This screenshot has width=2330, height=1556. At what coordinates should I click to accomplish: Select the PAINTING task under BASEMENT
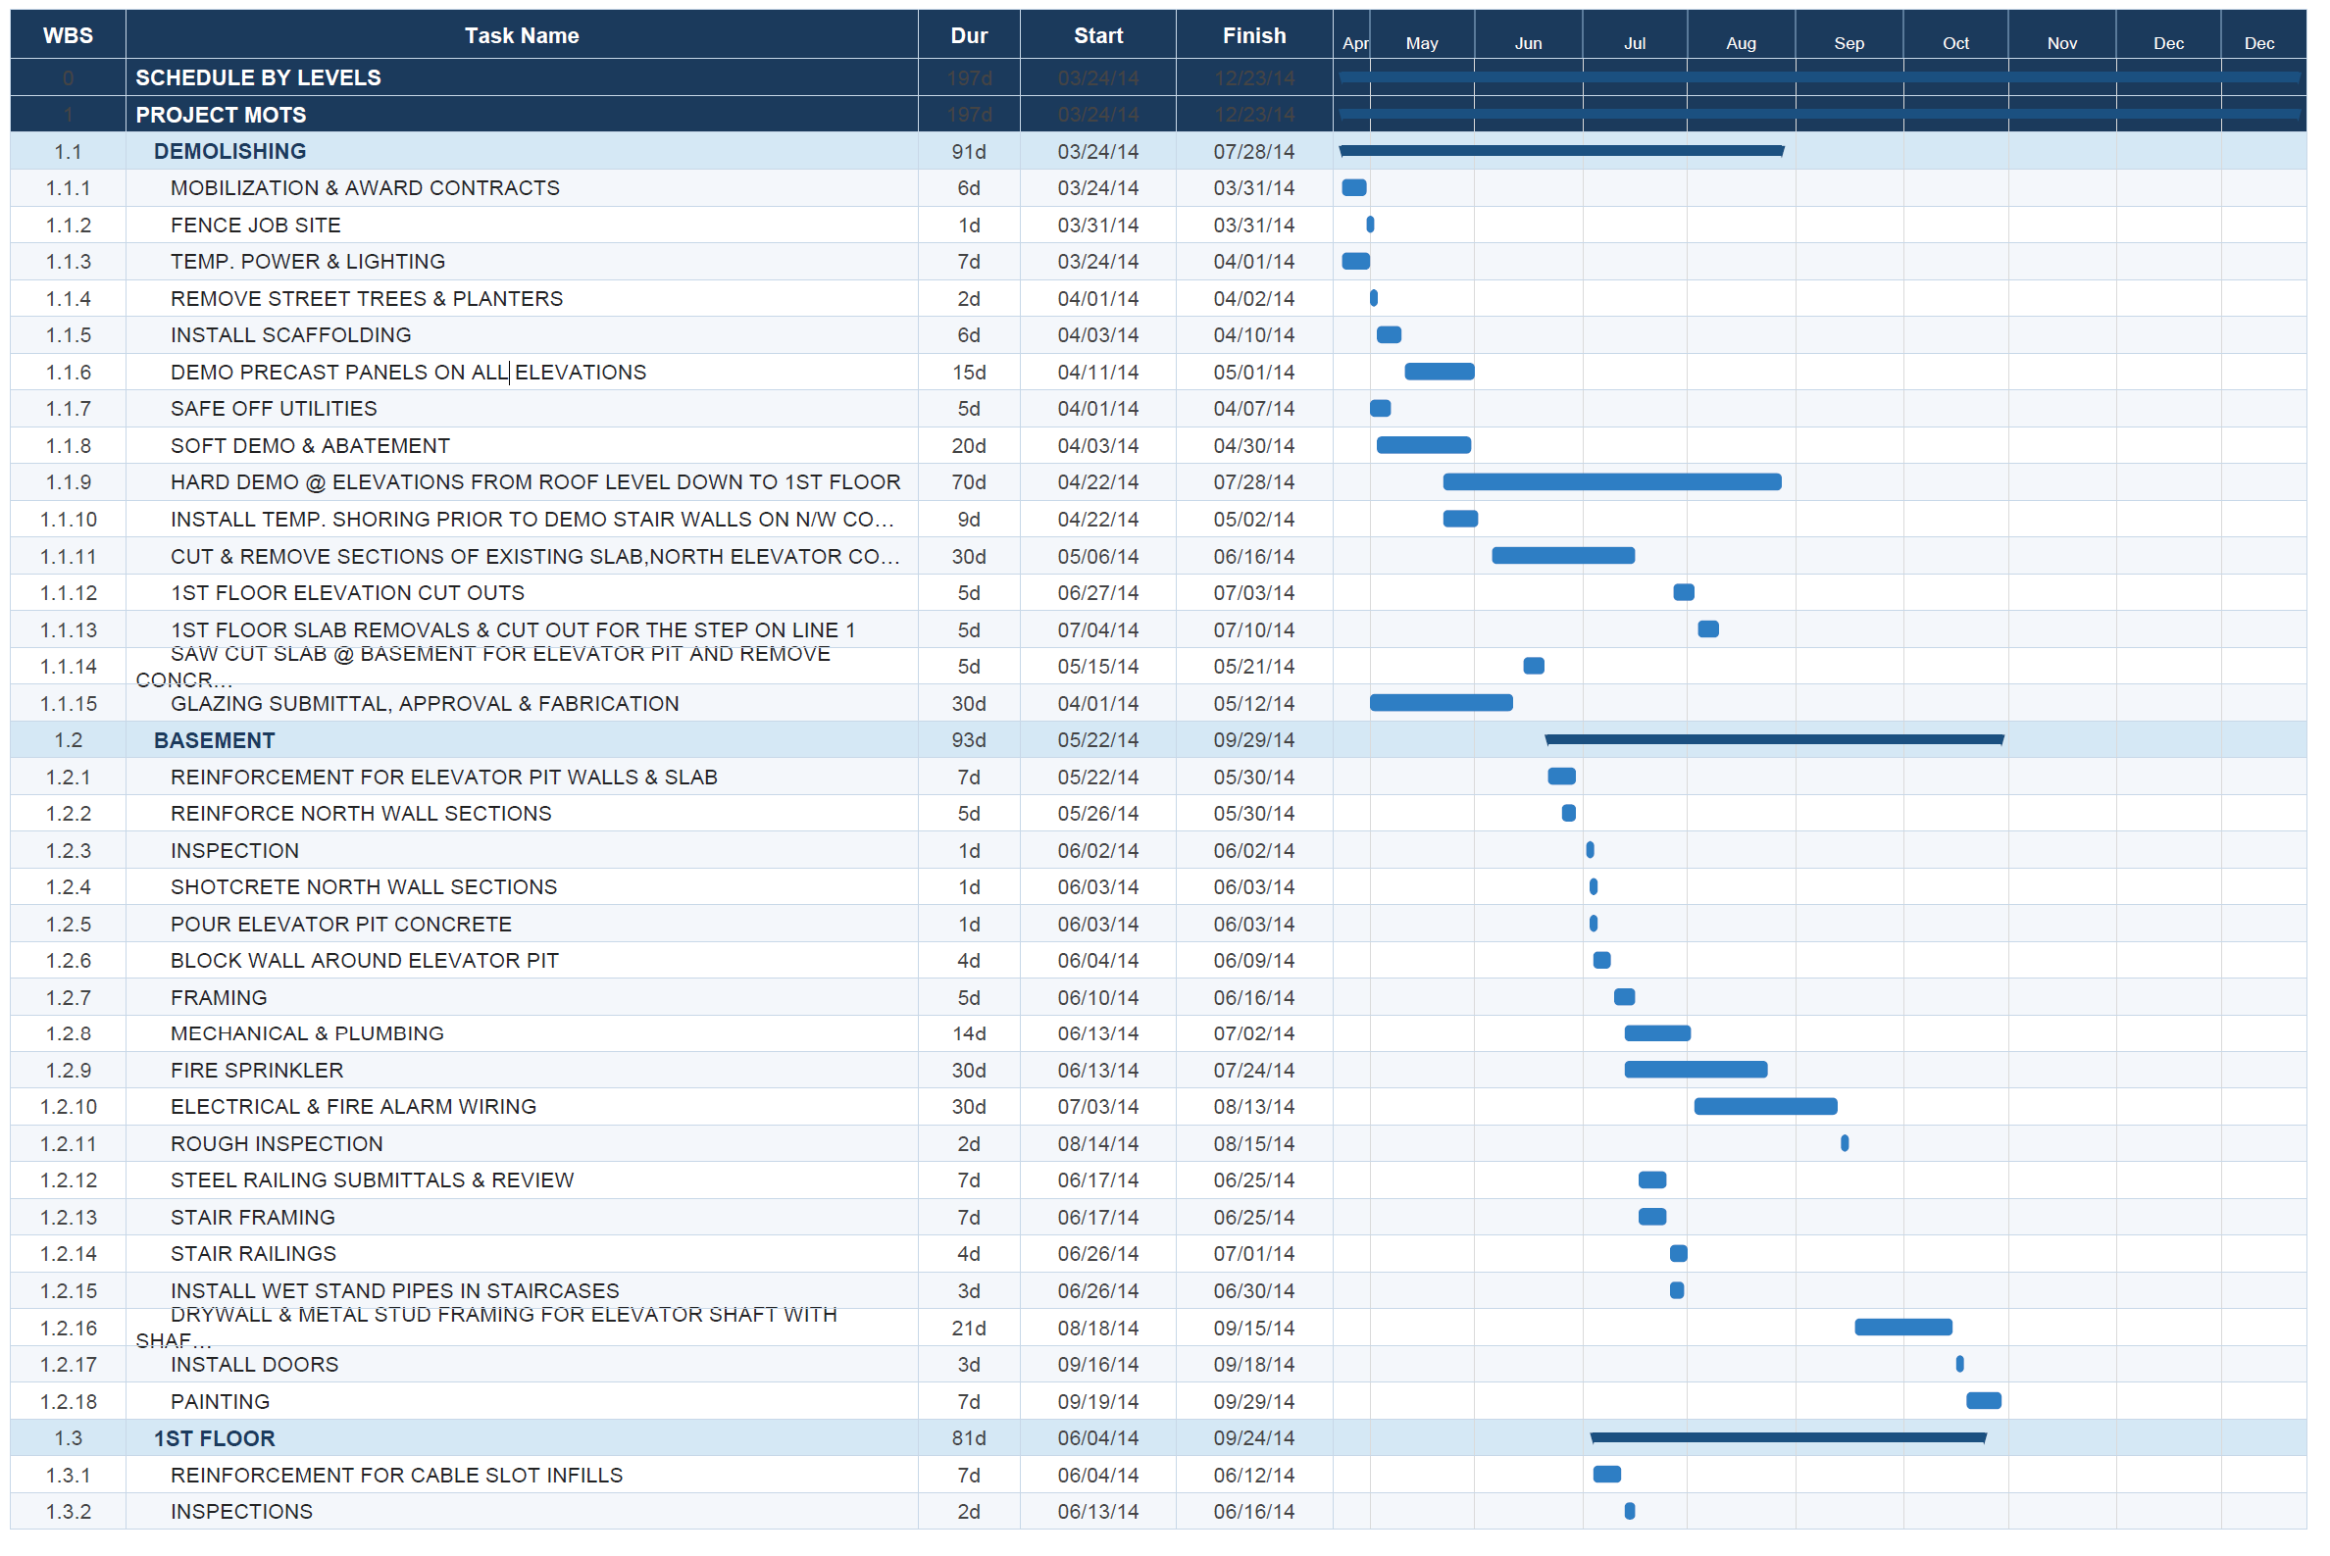221,1401
